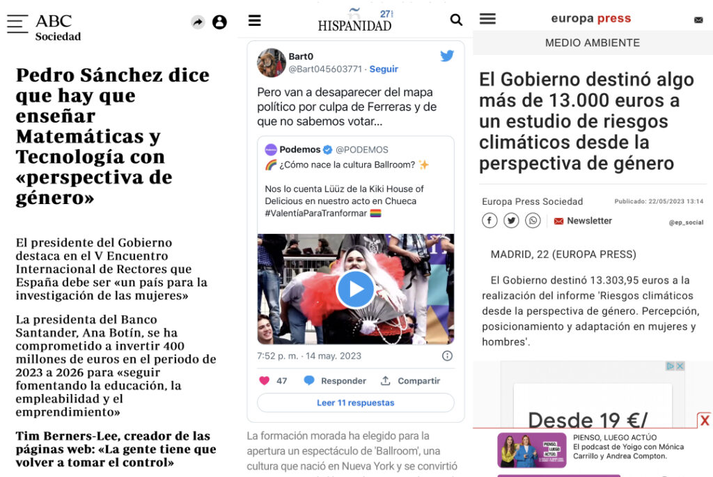Open the Europa Press hamburger menu
The width and height of the screenshot is (713, 477).
[x=487, y=19]
